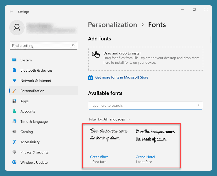Viewport: 217px width, 176px height.
Task: Click Get more fonts in Microsoft Store
Action: coord(122,77)
